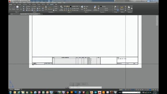
Task: Select the Arc tool
Action: [x=21, y=8]
